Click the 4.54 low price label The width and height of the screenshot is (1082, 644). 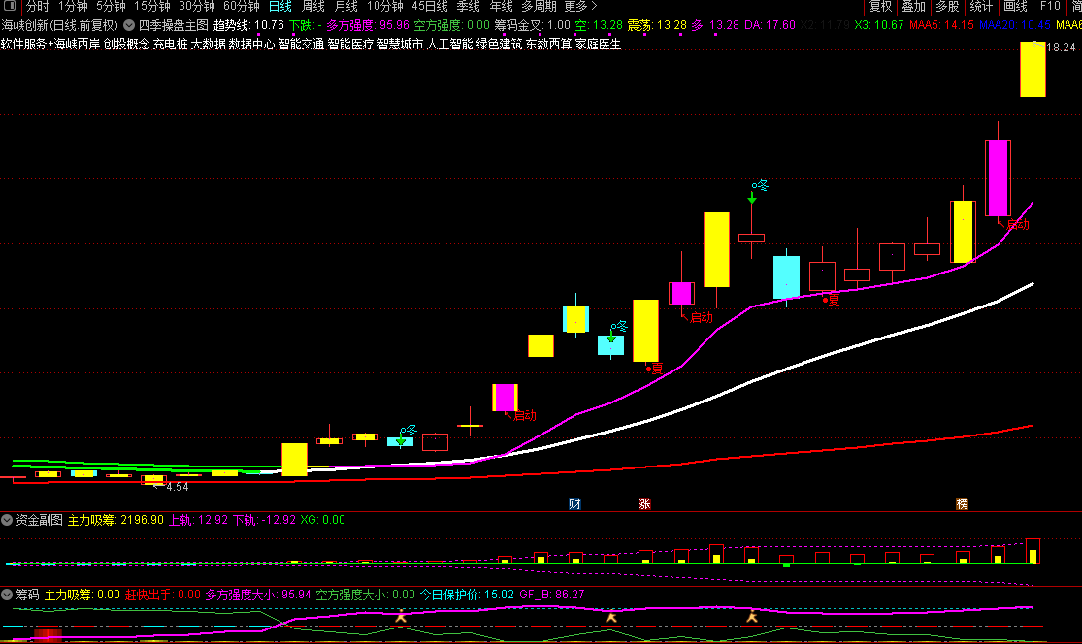coord(178,487)
